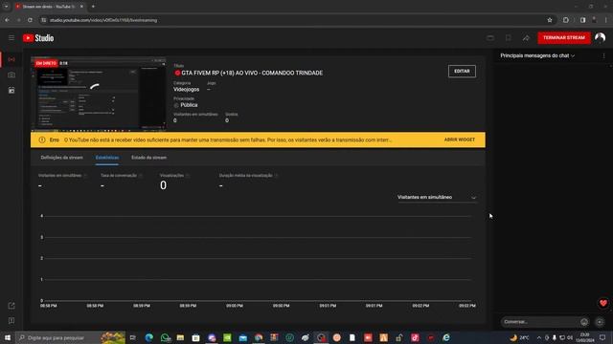Click the share arrow icon in top bar

526,38
